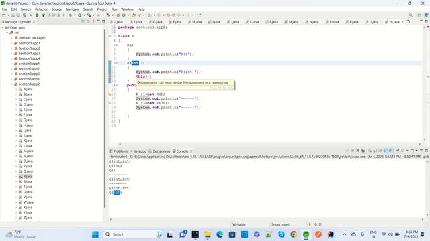The height and width of the screenshot is (241, 430).
Task: Open Skype from the taskbar
Action: [x=282, y=234]
